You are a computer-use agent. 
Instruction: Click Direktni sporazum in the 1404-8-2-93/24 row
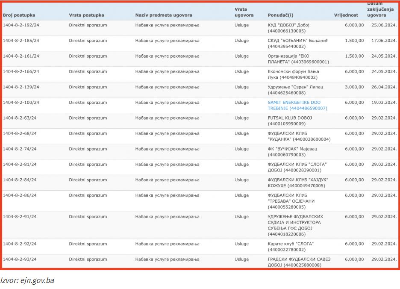[88, 260]
